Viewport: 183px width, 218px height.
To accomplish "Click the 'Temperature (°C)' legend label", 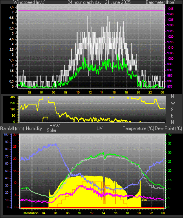I will (138, 128).
